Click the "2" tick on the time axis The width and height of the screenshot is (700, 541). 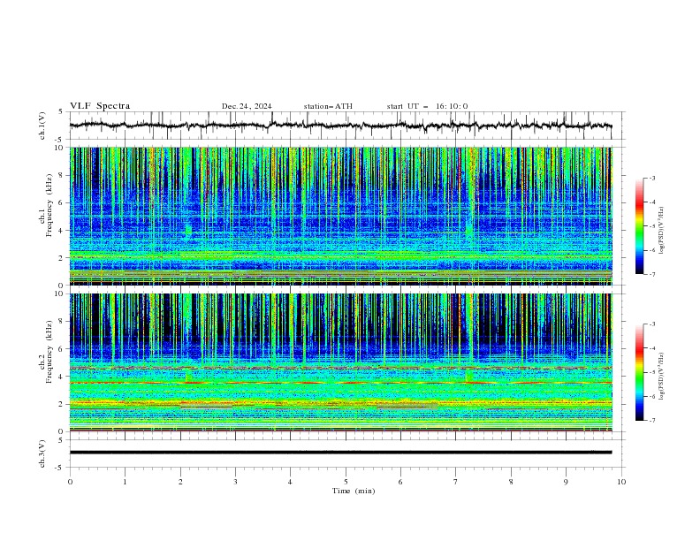180,482
